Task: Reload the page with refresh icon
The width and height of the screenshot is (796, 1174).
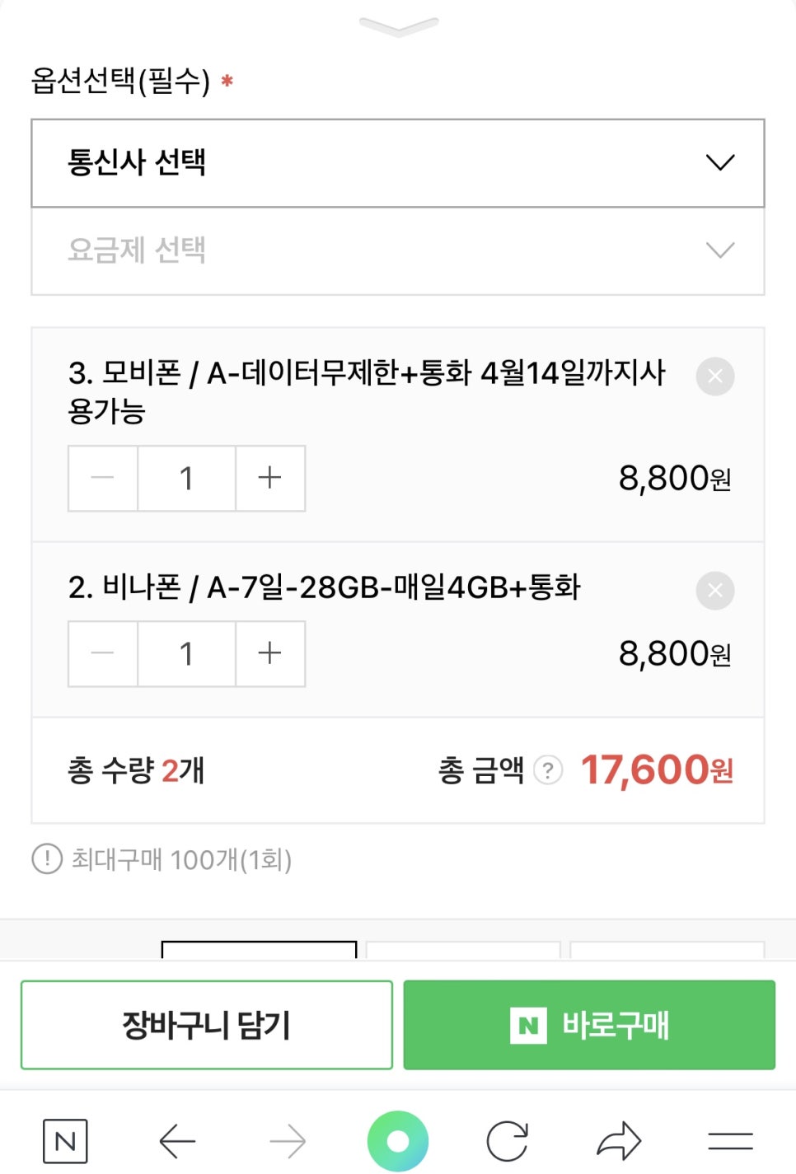Action: coord(508,1141)
